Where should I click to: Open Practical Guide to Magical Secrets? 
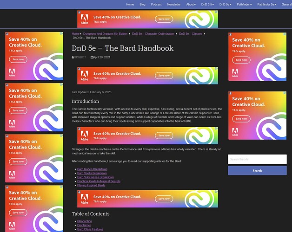click(x=99, y=181)
